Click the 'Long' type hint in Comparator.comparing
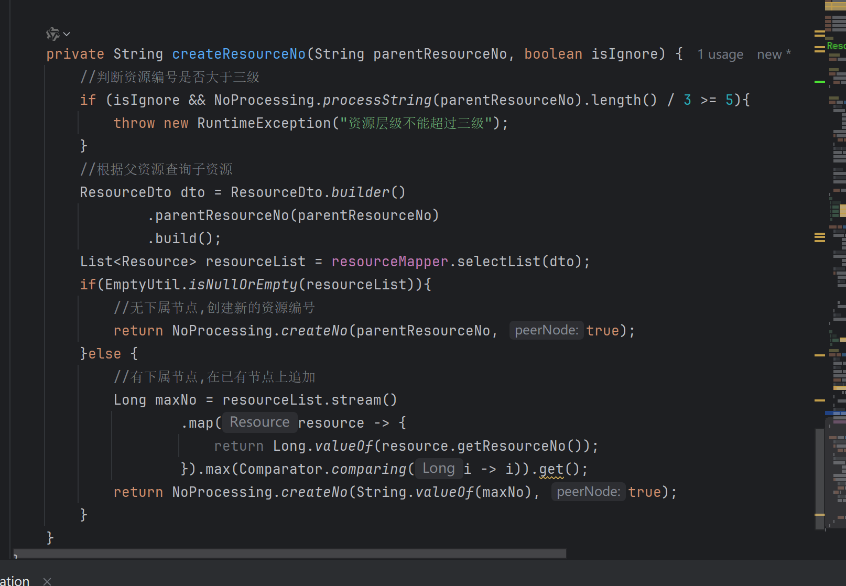The height and width of the screenshot is (586, 846). coord(439,469)
